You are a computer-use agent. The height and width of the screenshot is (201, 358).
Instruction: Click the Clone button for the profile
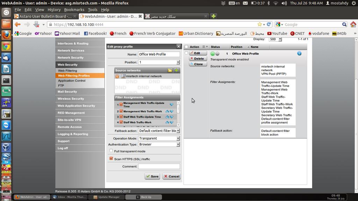coord(198,64)
